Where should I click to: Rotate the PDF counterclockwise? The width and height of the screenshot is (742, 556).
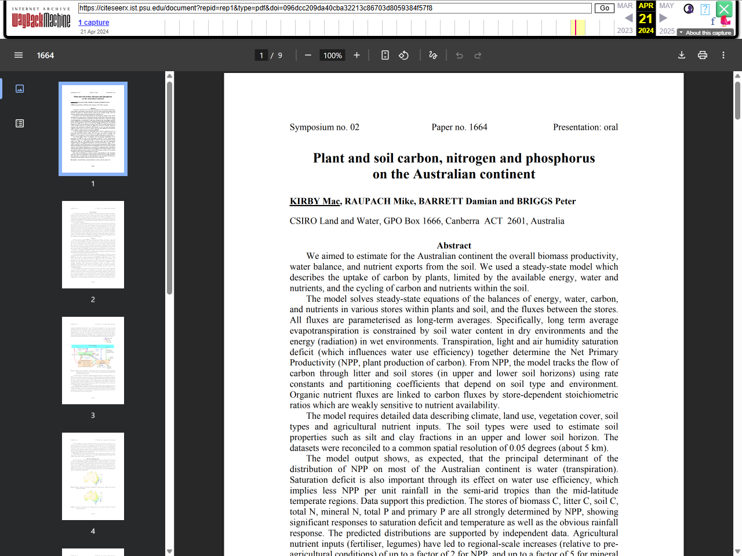tap(403, 55)
